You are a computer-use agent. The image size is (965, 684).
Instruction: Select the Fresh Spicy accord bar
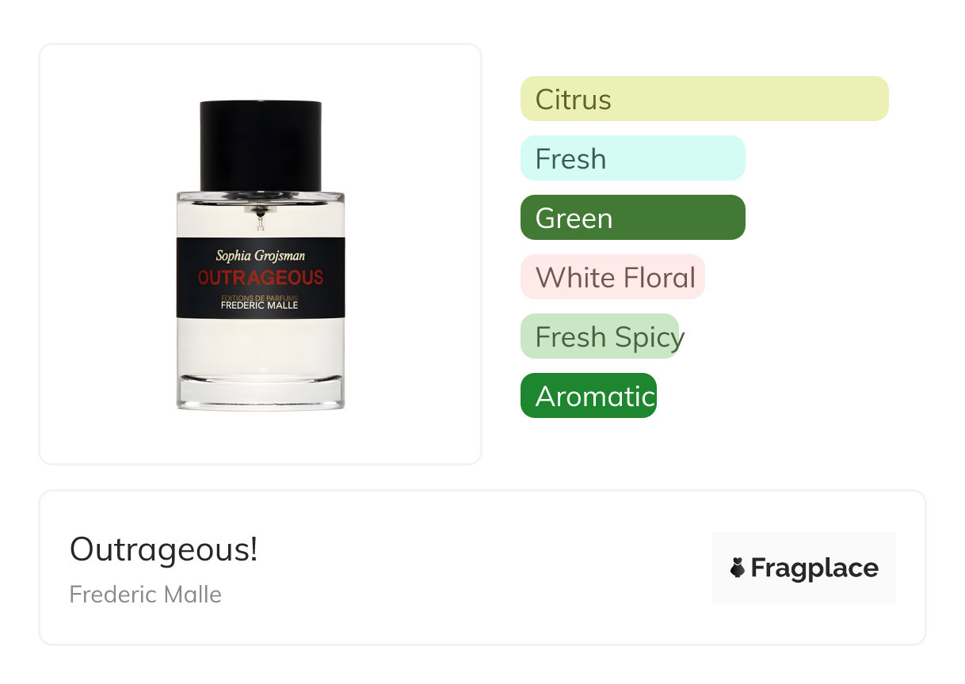601,336
